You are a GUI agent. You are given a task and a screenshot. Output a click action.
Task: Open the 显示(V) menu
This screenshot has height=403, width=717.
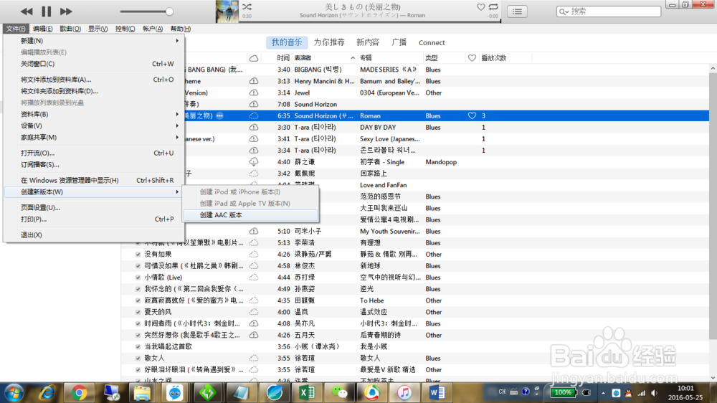click(x=98, y=29)
